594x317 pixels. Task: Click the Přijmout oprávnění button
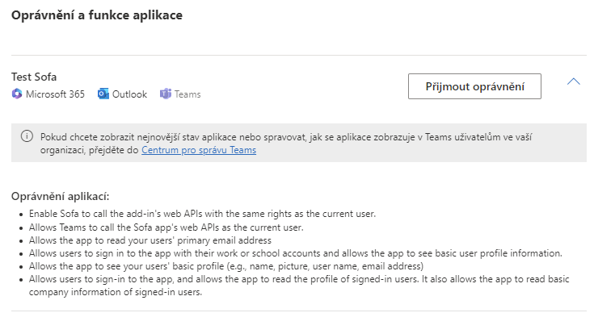(x=474, y=86)
